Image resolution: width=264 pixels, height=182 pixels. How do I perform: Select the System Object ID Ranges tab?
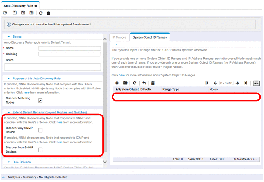150,37
